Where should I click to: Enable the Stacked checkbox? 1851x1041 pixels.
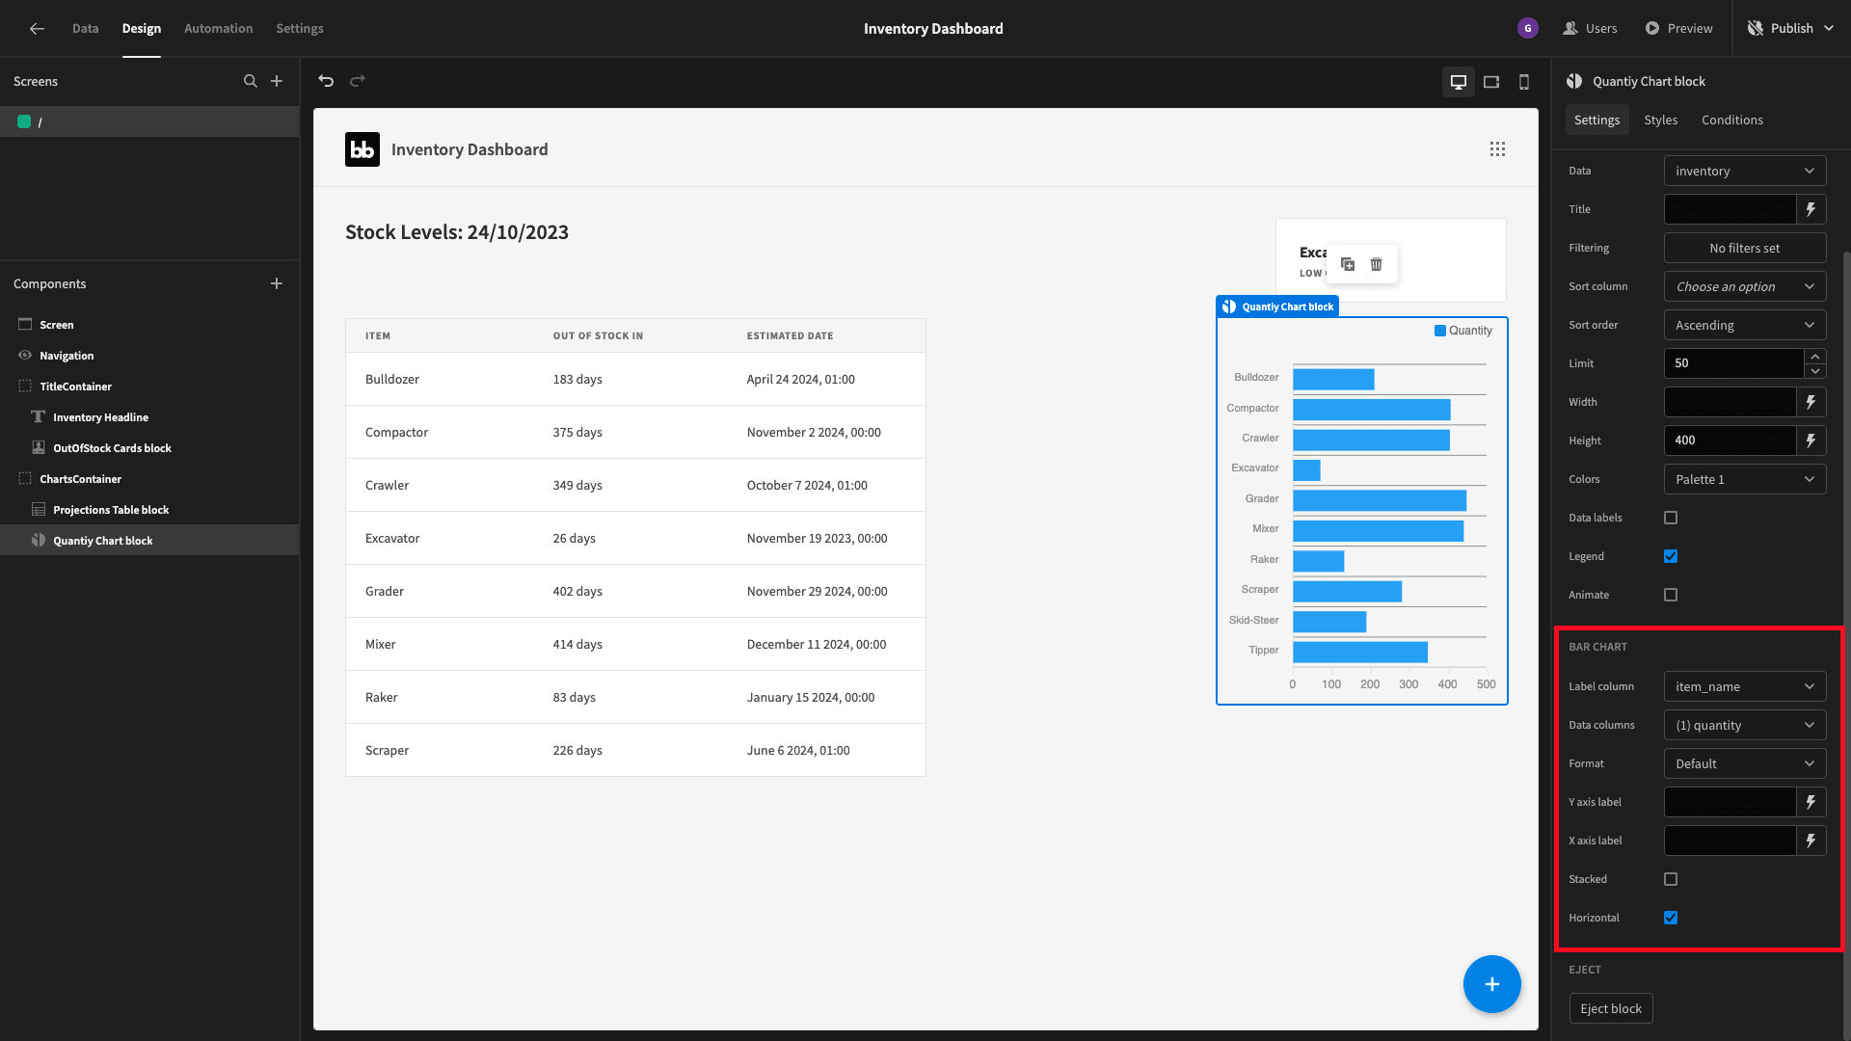click(1671, 879)
